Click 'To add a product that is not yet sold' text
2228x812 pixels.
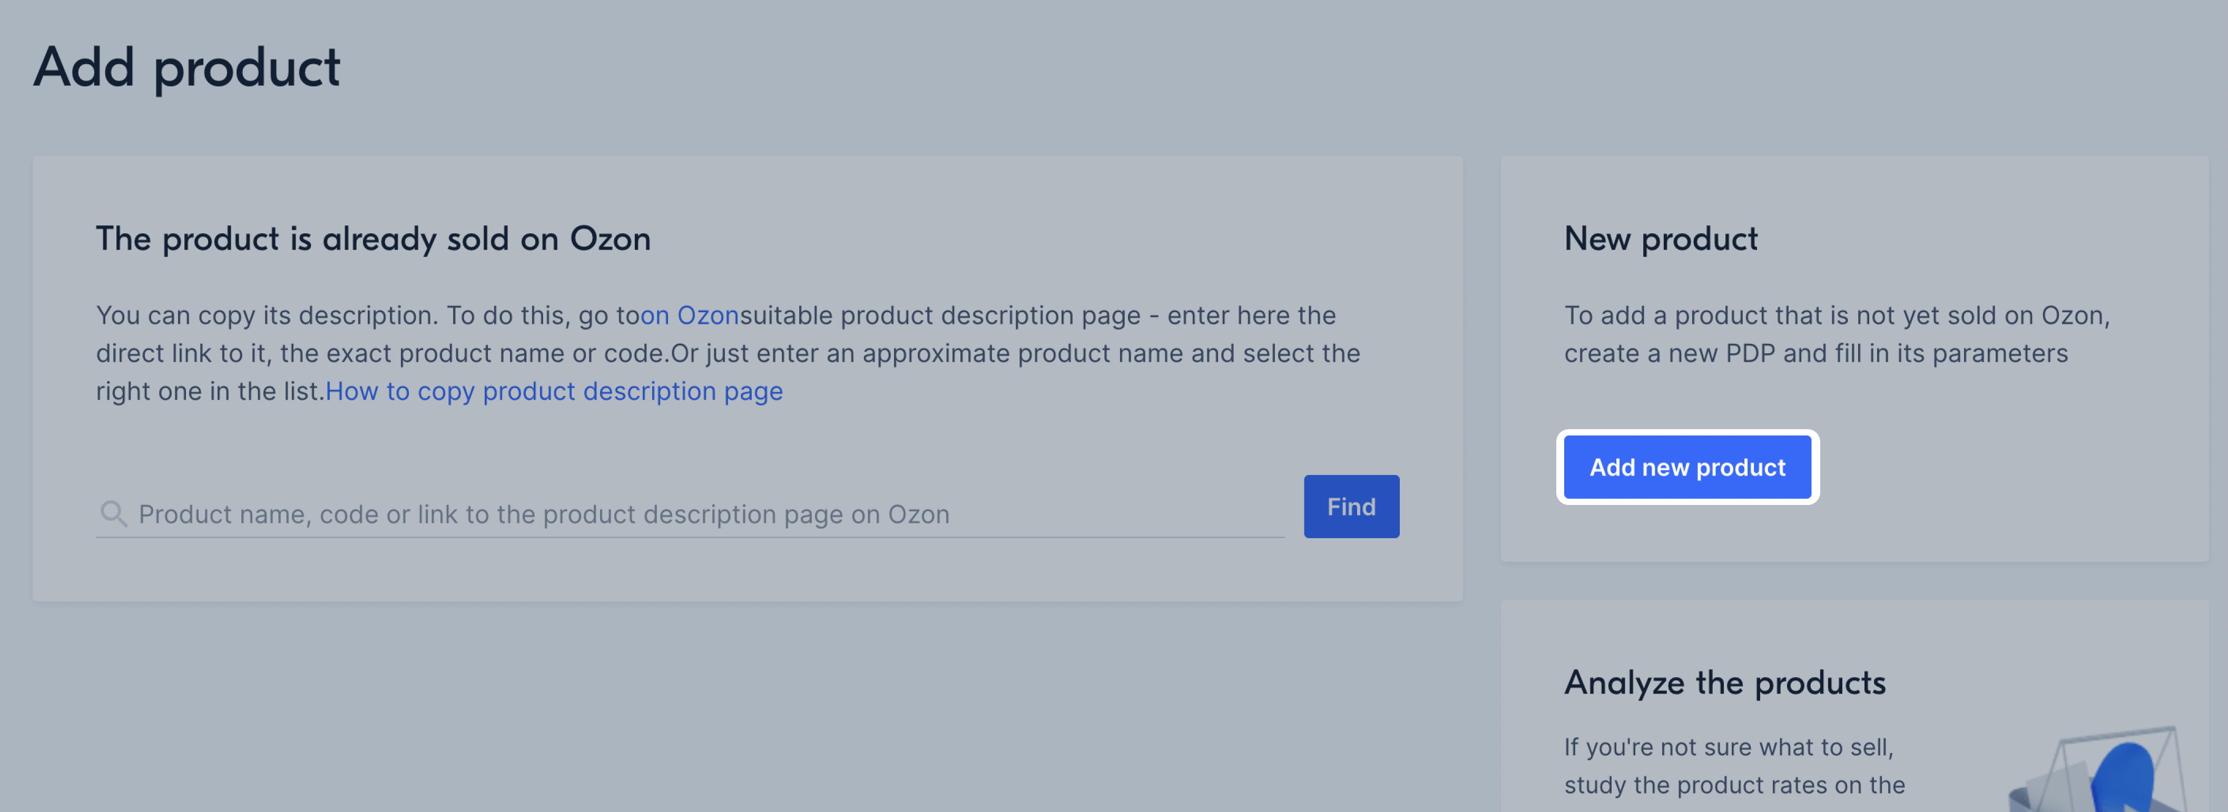pos(1797,315)
